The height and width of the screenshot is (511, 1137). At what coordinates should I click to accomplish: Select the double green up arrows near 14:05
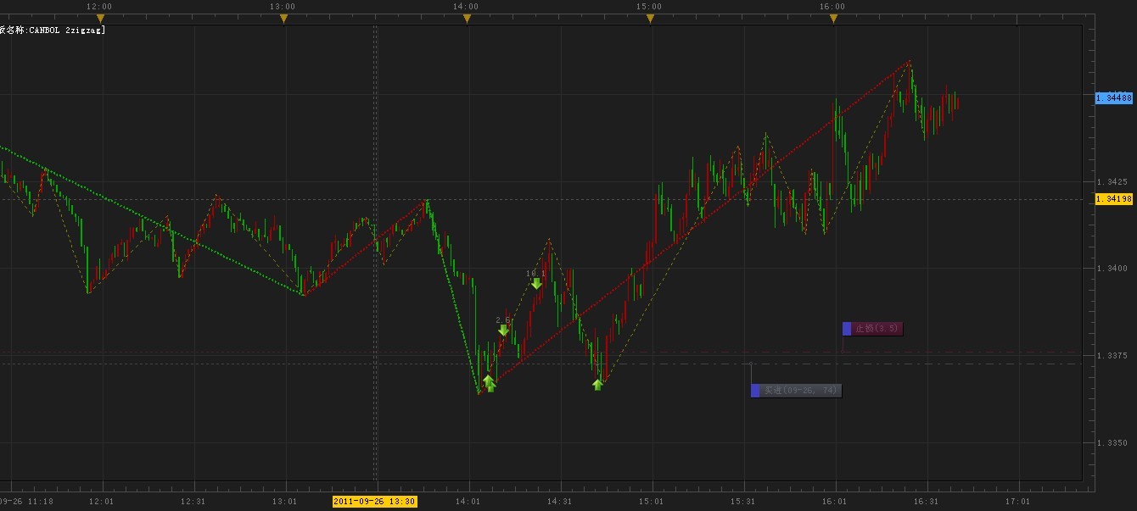pyautogui.click(x=489, y=383)
